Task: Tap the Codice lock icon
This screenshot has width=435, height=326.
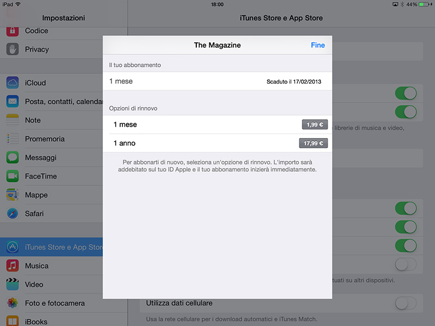Action: (x=13, y=31)
